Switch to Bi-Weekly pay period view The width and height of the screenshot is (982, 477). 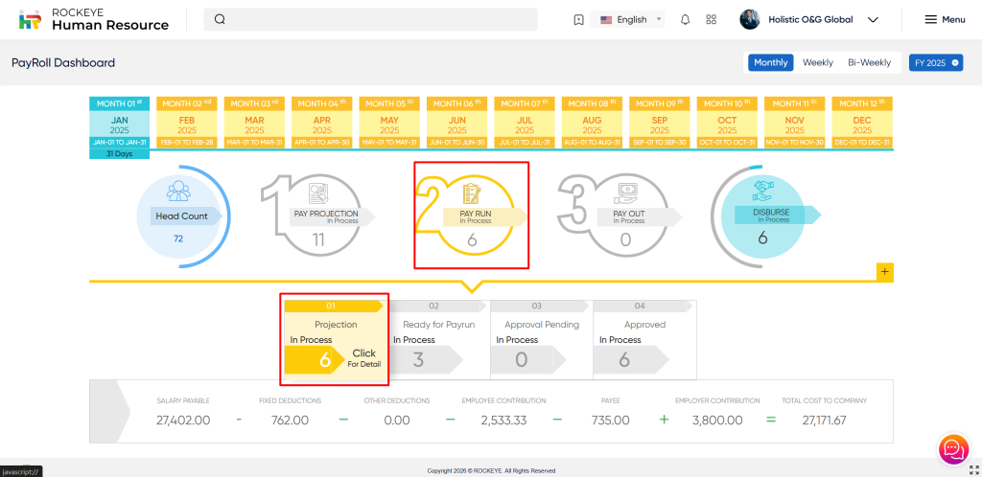click(869, 62)
